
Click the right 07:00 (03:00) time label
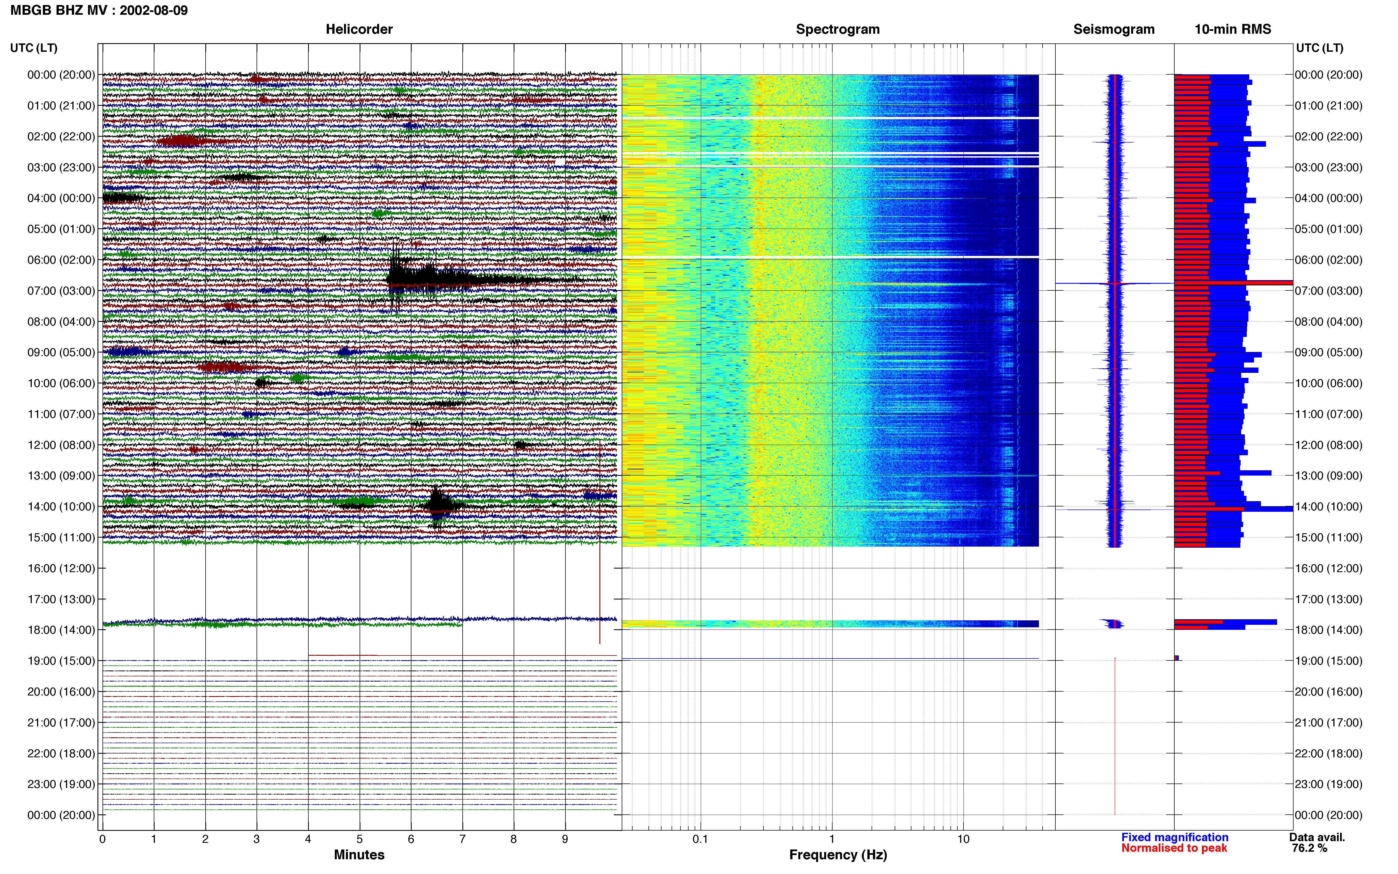[x=1328, y=290]
